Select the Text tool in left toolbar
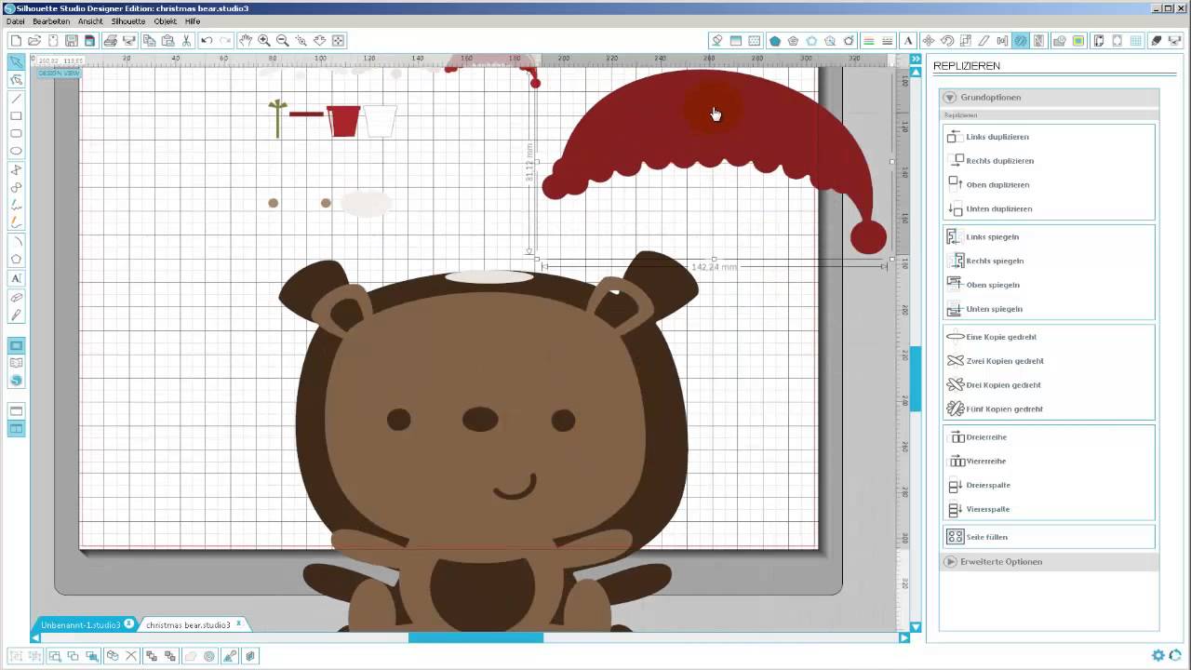 (16, 278)
